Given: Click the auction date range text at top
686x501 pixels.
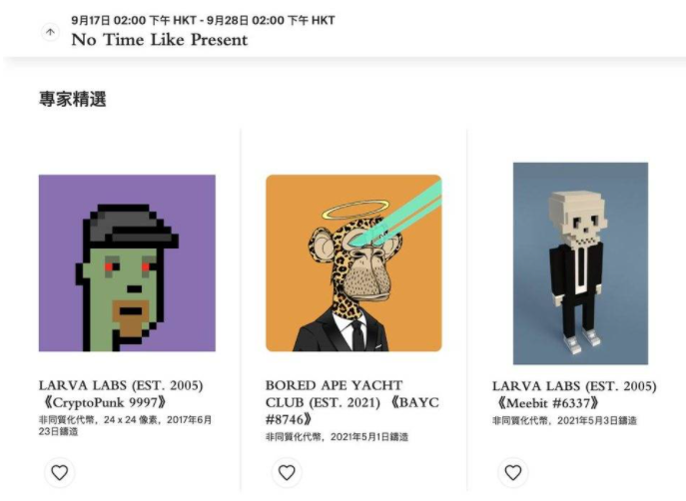Looking at the screenshot, I should click(x=203, y=20).
